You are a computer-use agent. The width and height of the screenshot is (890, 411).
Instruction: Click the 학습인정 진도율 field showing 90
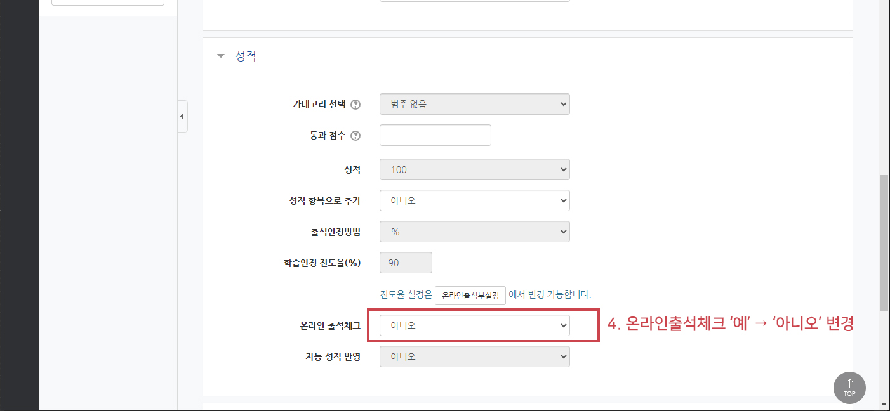[406, 263]
